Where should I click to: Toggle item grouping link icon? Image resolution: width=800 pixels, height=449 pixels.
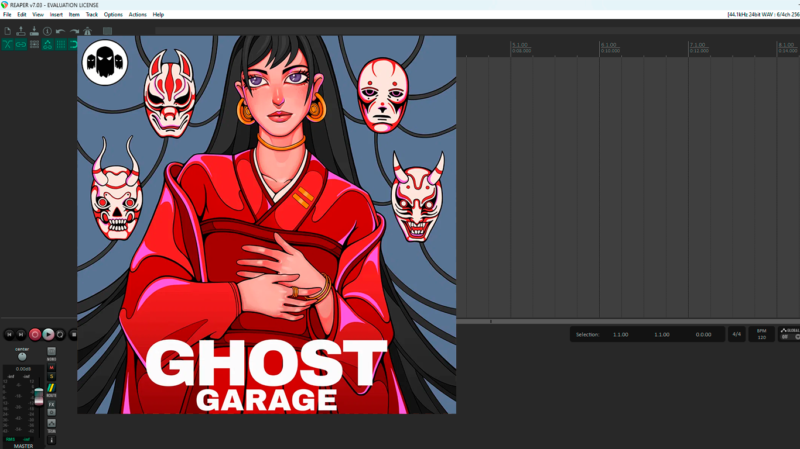tap(21, 44)
